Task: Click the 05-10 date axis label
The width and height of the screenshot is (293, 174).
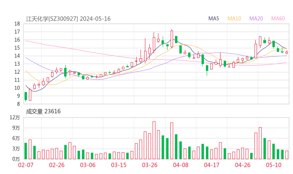Action: click(x=274, y=165)
